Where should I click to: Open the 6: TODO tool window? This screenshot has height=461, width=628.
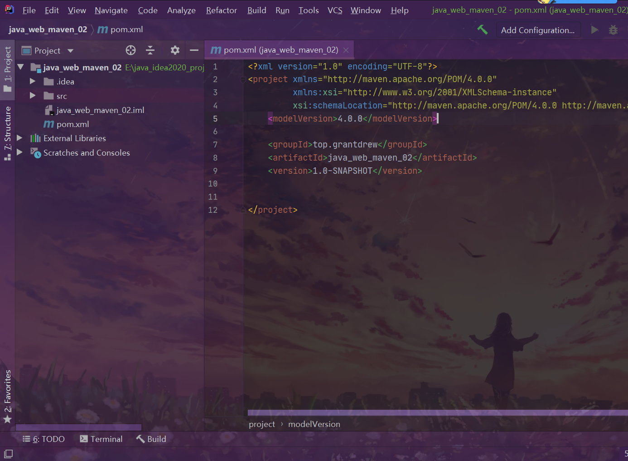point(44,439)
